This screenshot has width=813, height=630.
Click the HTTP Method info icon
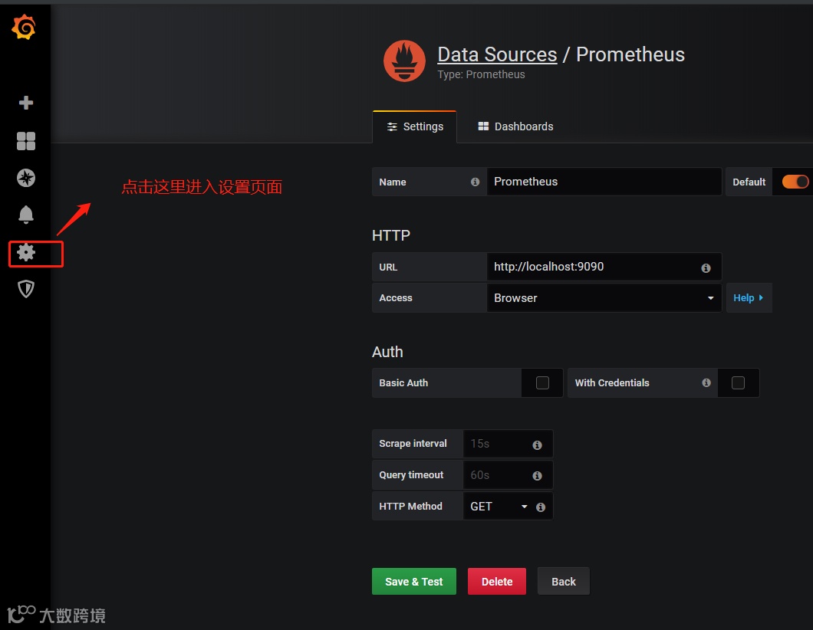pos(540,507)
